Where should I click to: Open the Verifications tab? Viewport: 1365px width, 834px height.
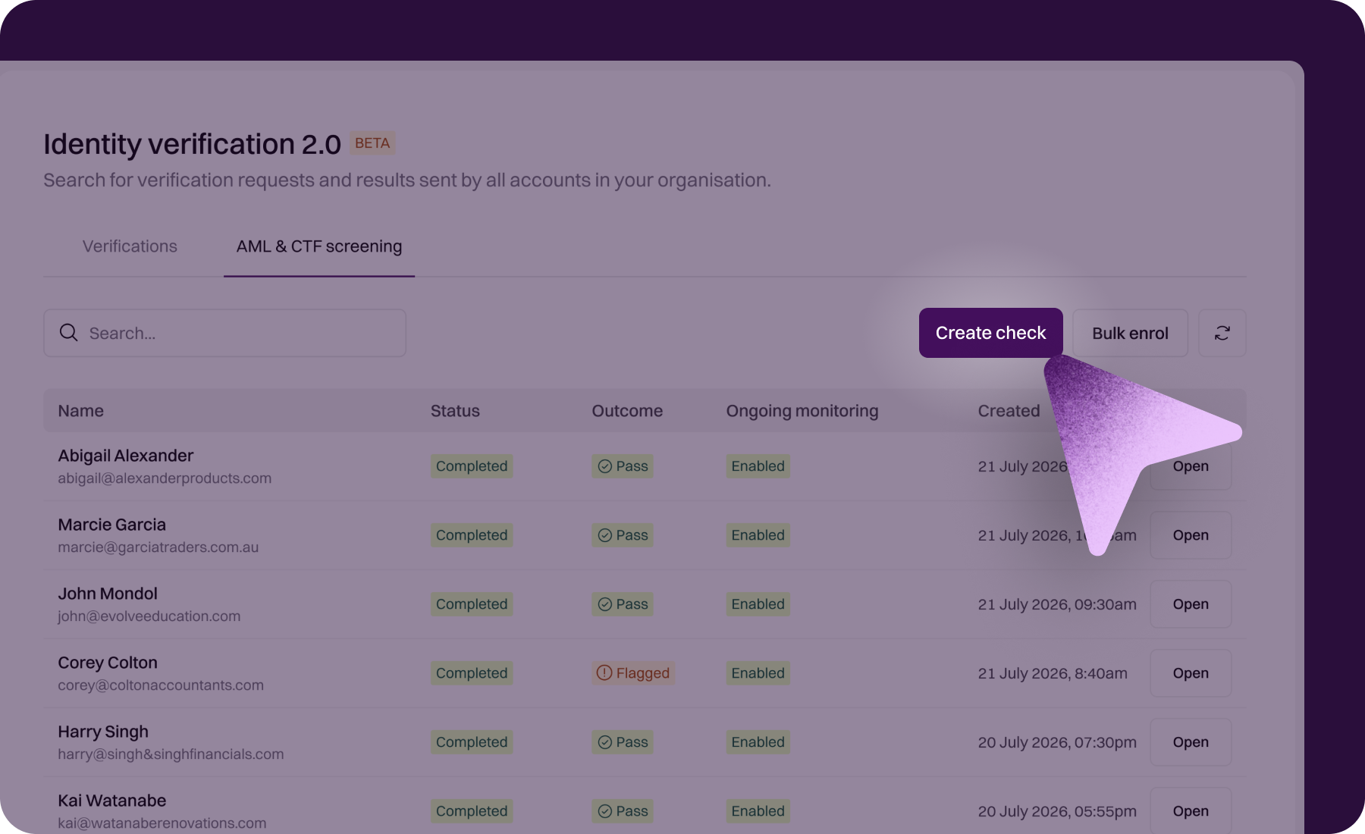130,246
